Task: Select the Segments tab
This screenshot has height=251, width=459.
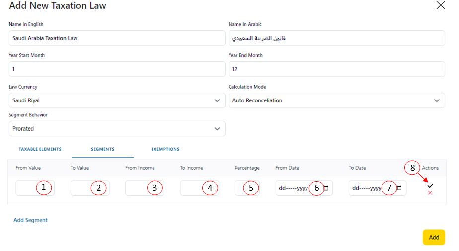Action: pos(102,149)
